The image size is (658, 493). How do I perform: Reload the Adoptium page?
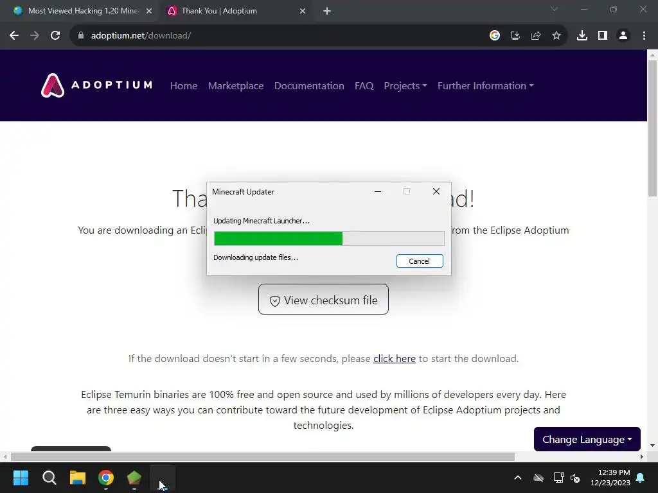55,36
